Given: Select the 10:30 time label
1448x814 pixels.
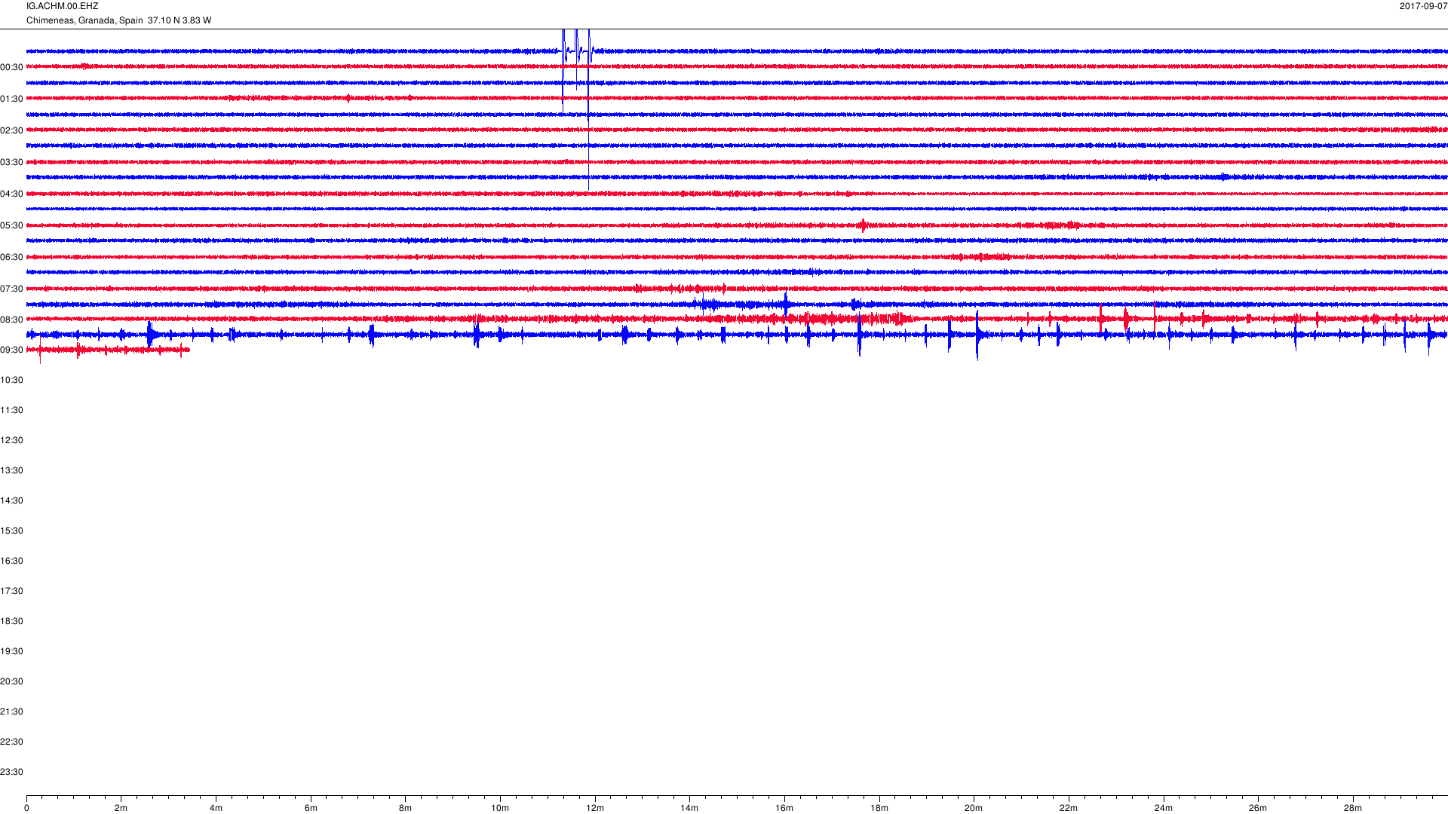Looking at the screenshot, I should [x=11, y=380].
